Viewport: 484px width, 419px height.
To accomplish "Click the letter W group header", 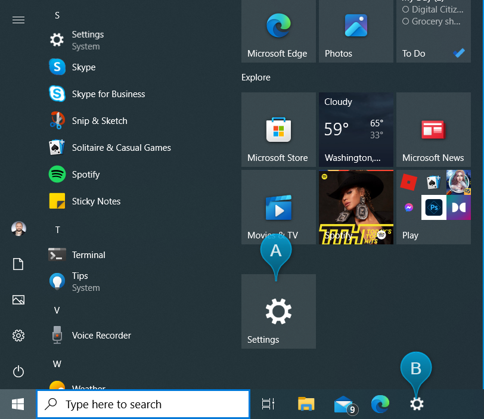I will click(x=57, y=364).
